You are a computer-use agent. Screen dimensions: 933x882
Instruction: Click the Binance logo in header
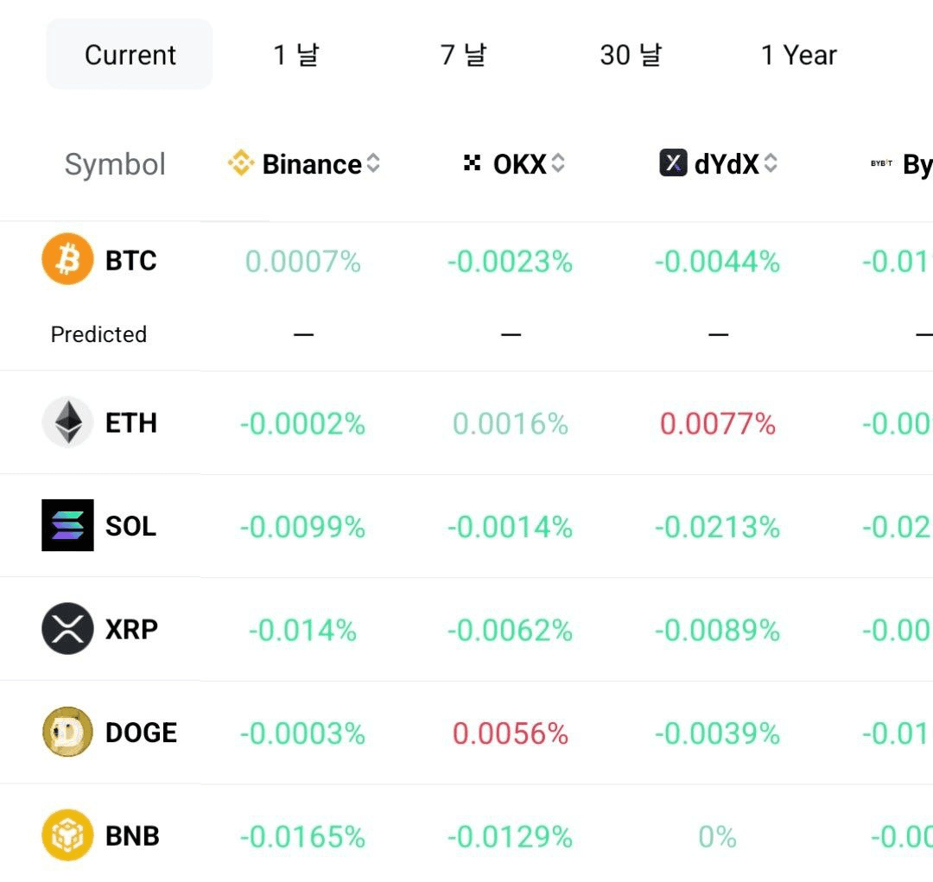241,163
